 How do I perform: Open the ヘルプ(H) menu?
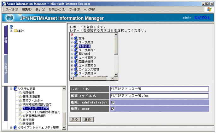tap(90, 9)
